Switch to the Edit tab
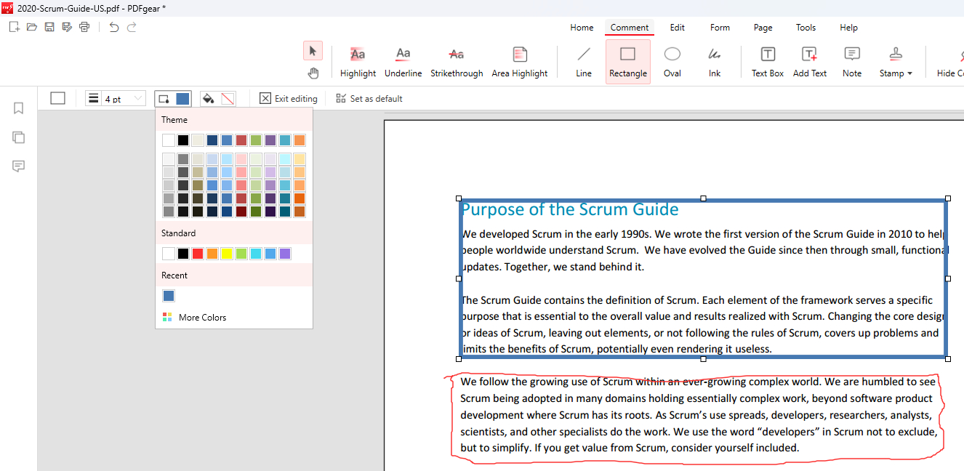The image size is (964, 471). 677,28
